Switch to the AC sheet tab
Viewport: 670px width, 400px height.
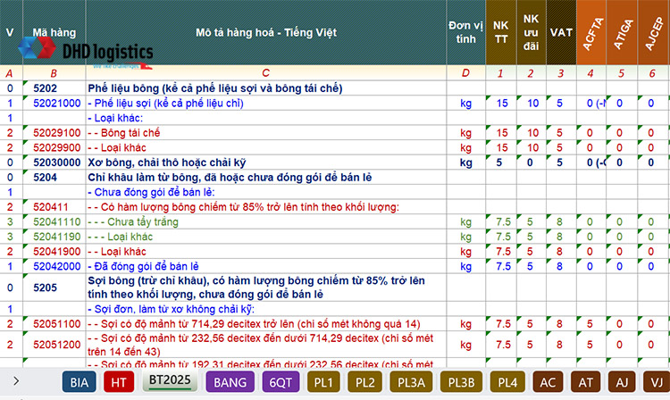tap(550, 381)
